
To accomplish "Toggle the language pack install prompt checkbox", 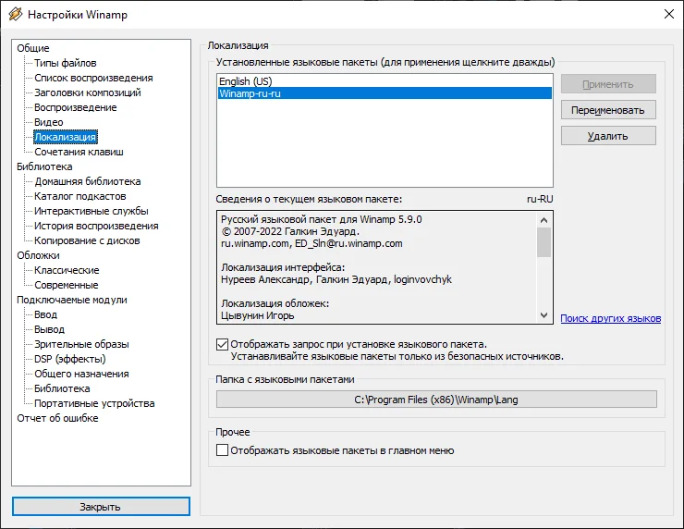I will coord(222,344).
